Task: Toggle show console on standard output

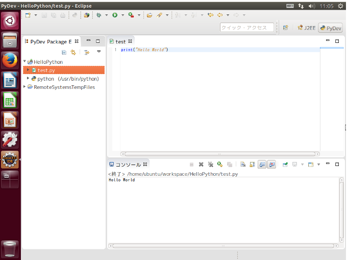Action: tap(262, 164)
